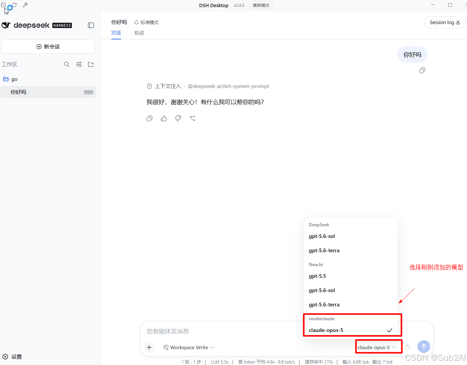Expand the go workspace folder

point(48,79)
